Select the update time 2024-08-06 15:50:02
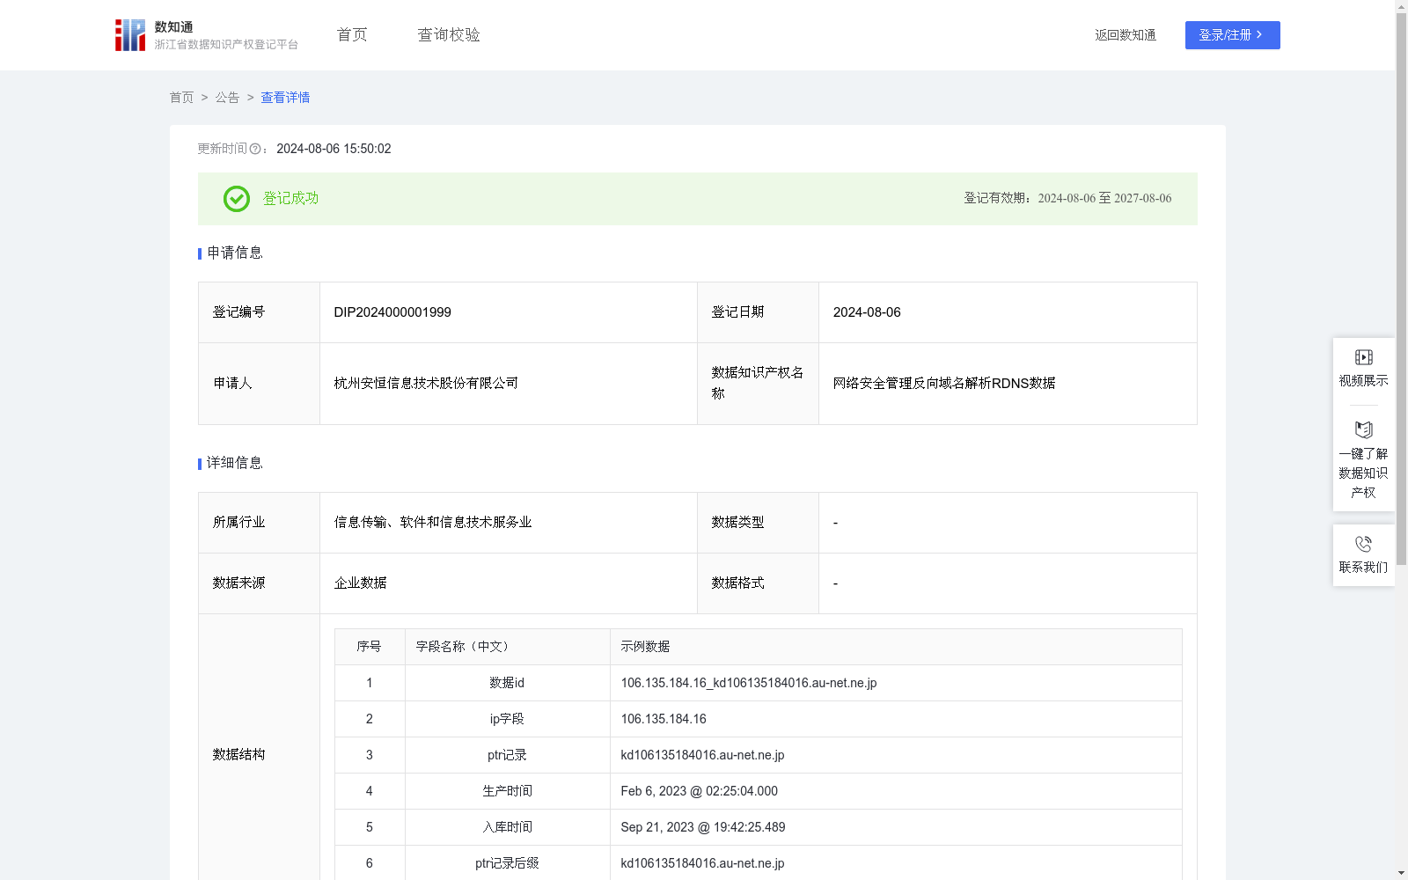The width and height of the screenshot is (1408, 880). [x=334, y=149]
